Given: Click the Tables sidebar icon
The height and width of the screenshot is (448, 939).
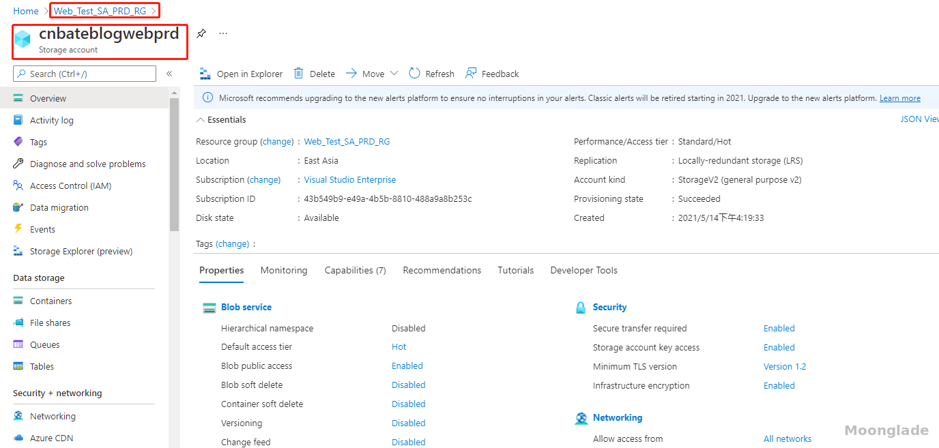Looking at the screenshot, I should pos(18,366).
